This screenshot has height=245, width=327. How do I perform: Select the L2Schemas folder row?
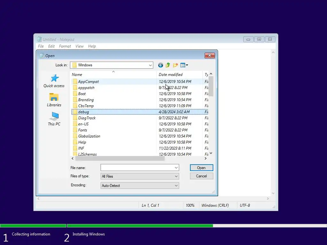pyautogui.click(x=140, y=154)
